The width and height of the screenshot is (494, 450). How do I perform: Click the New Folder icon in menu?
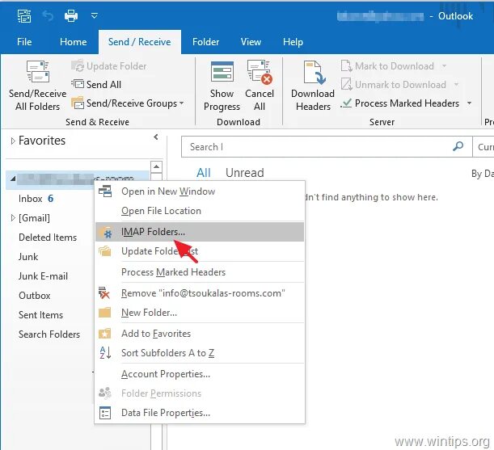104,313
